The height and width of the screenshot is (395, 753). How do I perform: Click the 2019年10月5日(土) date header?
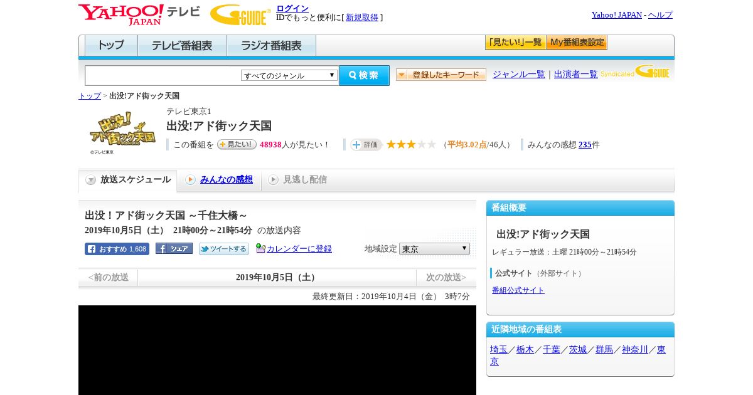[x=277, y=277]
